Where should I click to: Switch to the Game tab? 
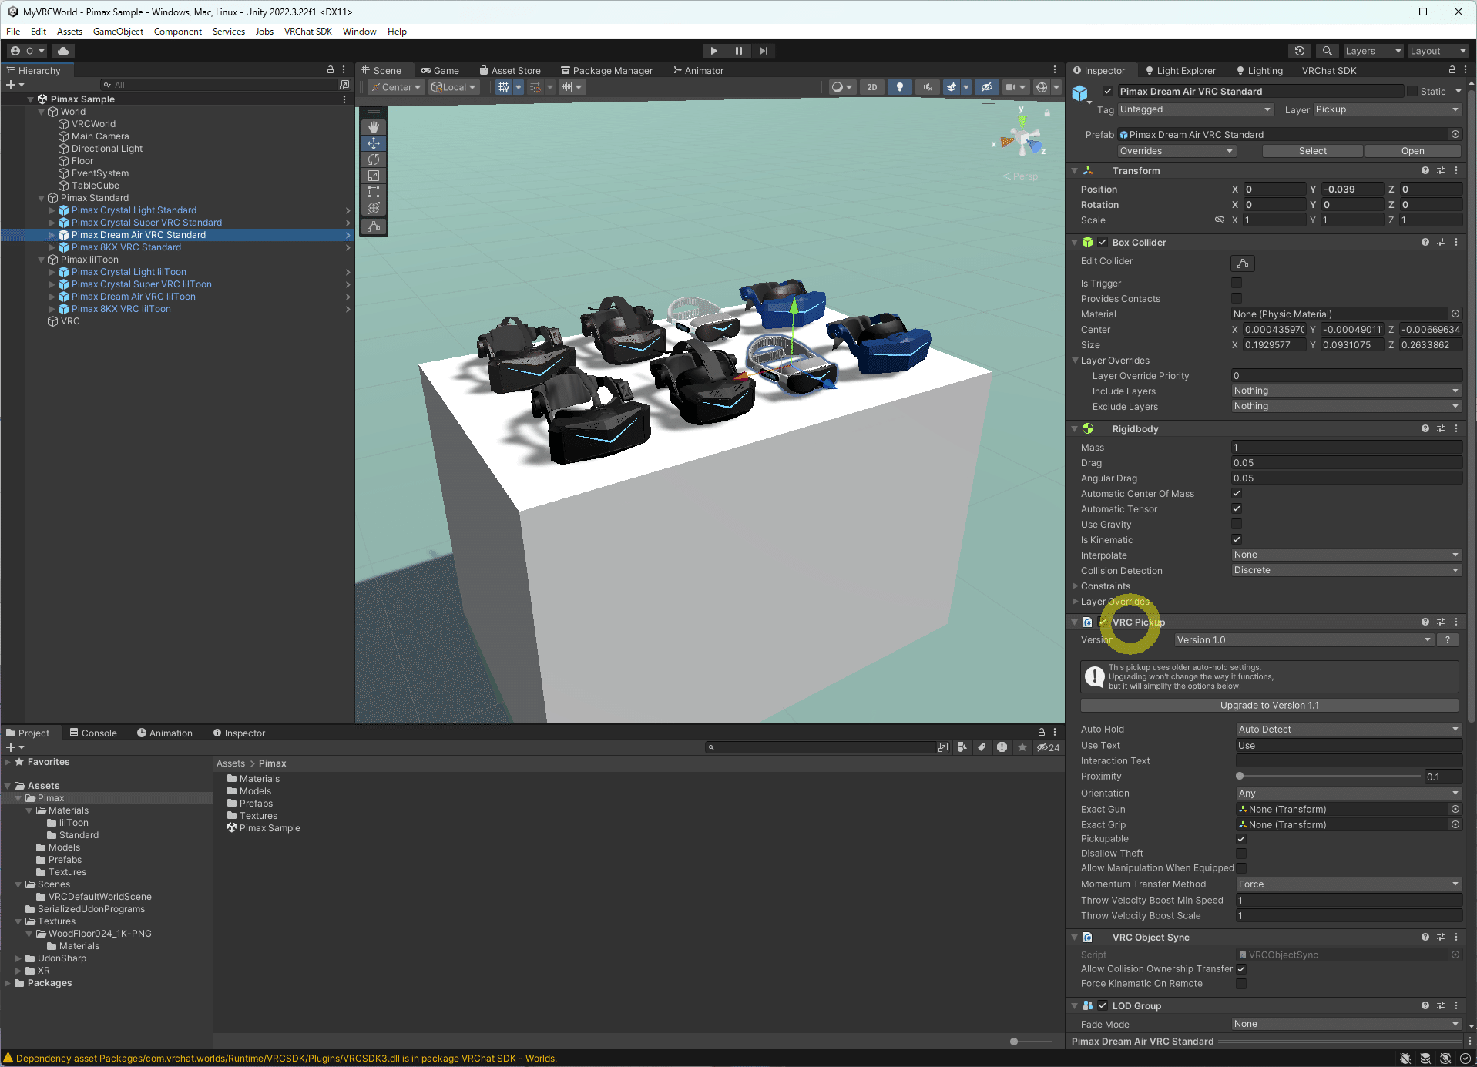(440, 71)
